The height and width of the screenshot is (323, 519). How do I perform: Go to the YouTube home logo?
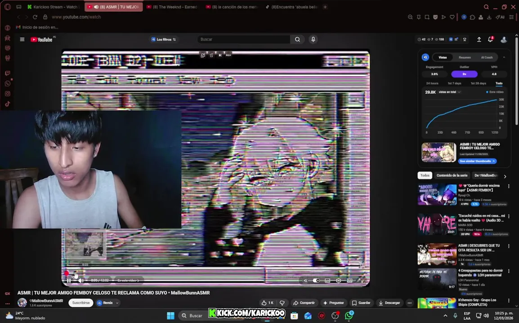tap(42, 39)
